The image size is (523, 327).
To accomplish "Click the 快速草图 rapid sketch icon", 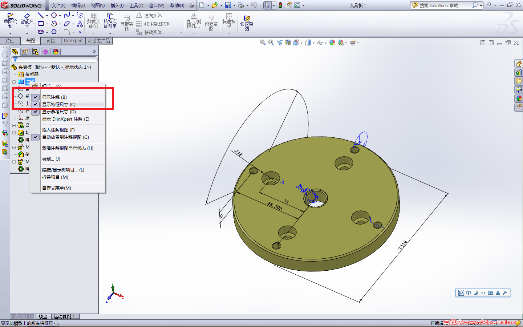I will point(247,23).
